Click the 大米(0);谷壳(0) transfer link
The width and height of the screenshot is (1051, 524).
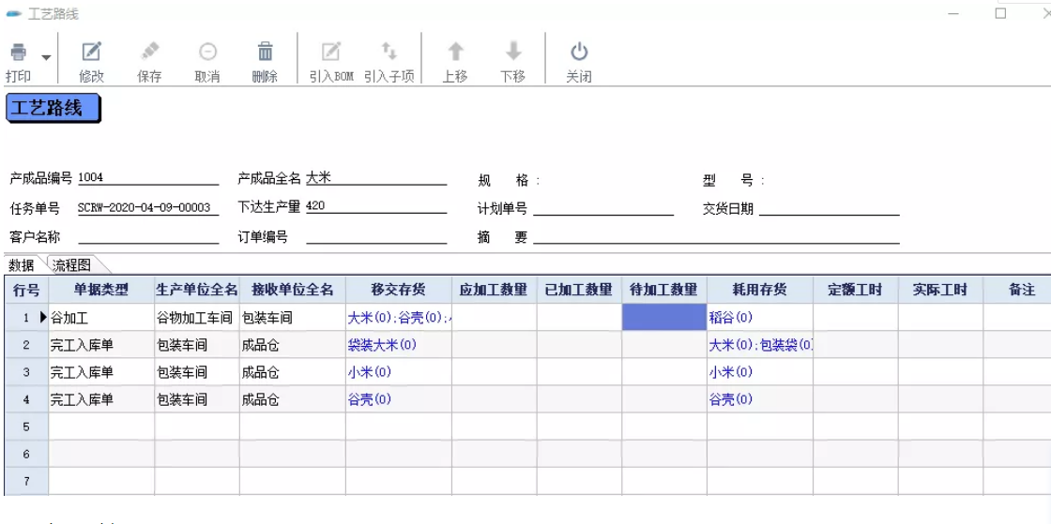coord(399,317)
